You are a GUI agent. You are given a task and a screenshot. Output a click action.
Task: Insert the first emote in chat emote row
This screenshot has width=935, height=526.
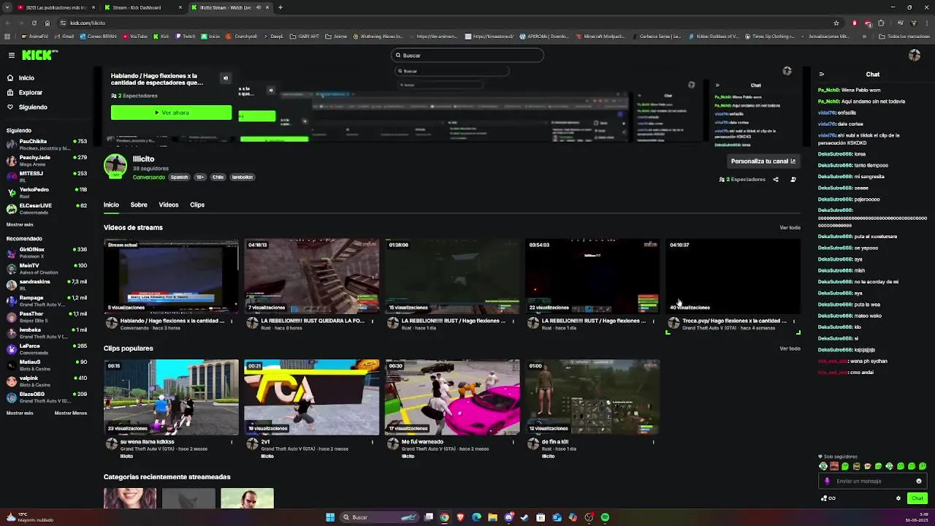coord(823,466)
